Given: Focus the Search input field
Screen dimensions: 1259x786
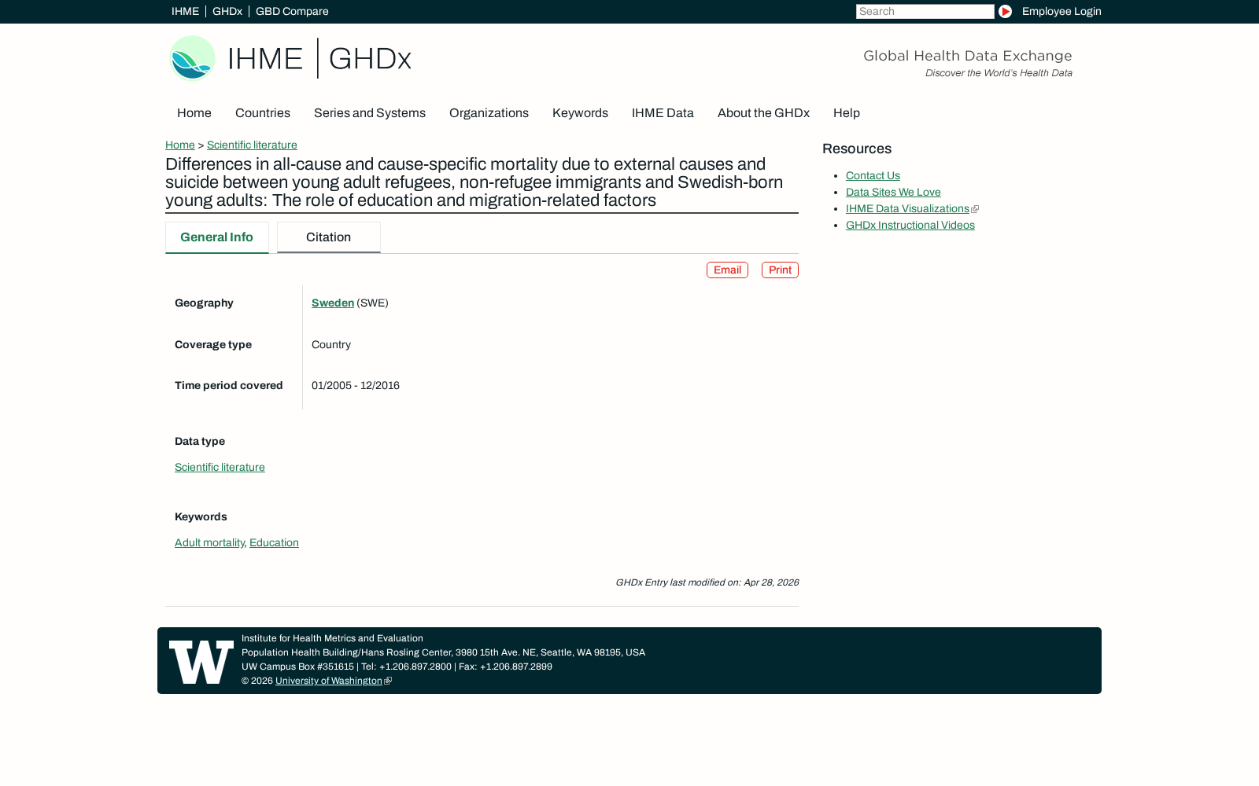Looking at the screenshot, I should coord(925,11).
